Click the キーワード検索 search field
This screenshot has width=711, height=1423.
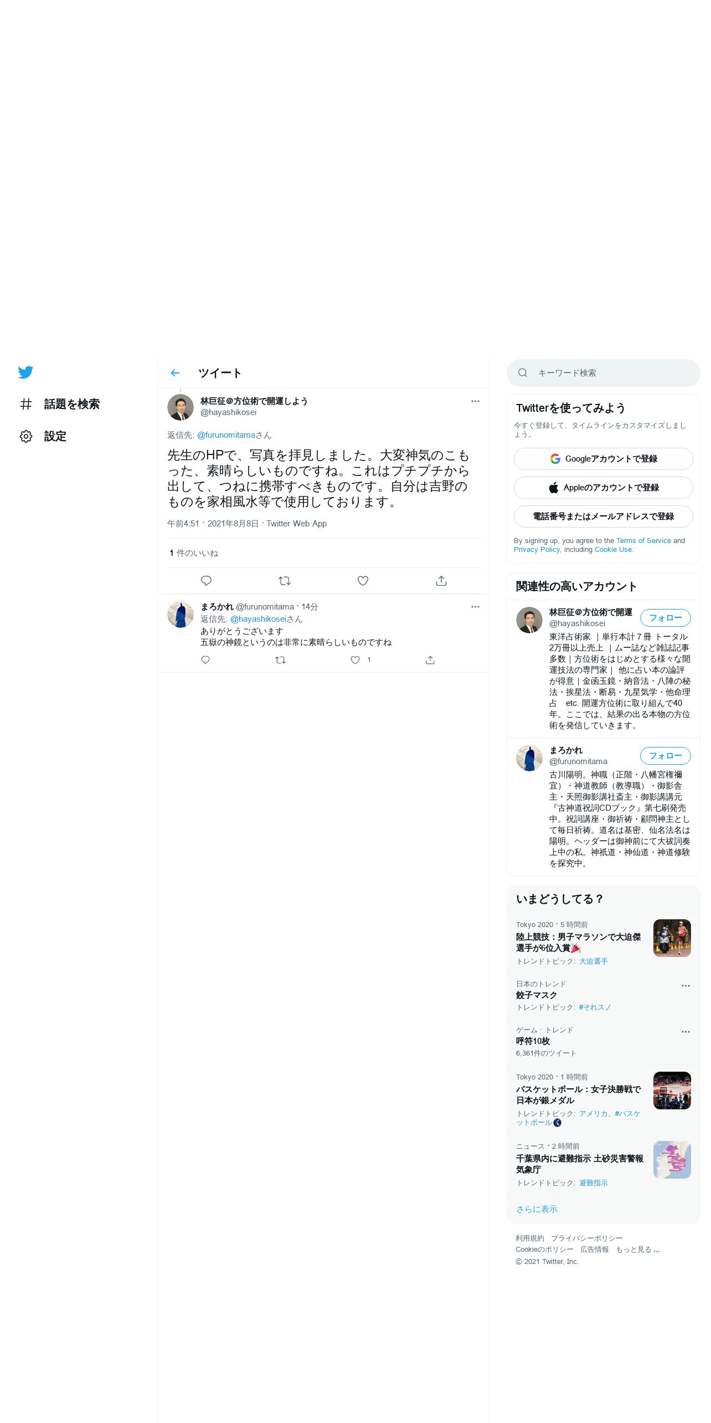(604, 373)
